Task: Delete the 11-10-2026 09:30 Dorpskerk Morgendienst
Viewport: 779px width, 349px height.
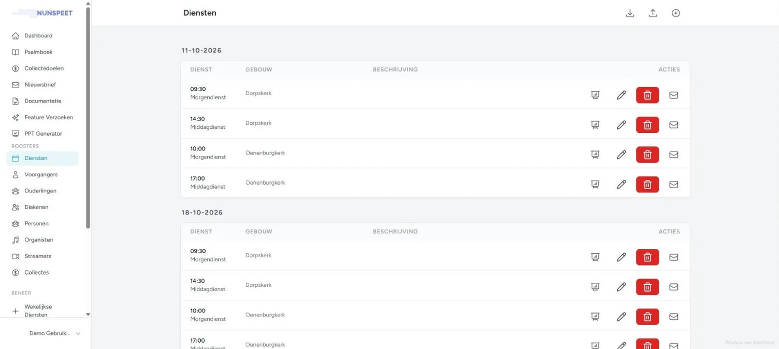Action: pos(648,95)
